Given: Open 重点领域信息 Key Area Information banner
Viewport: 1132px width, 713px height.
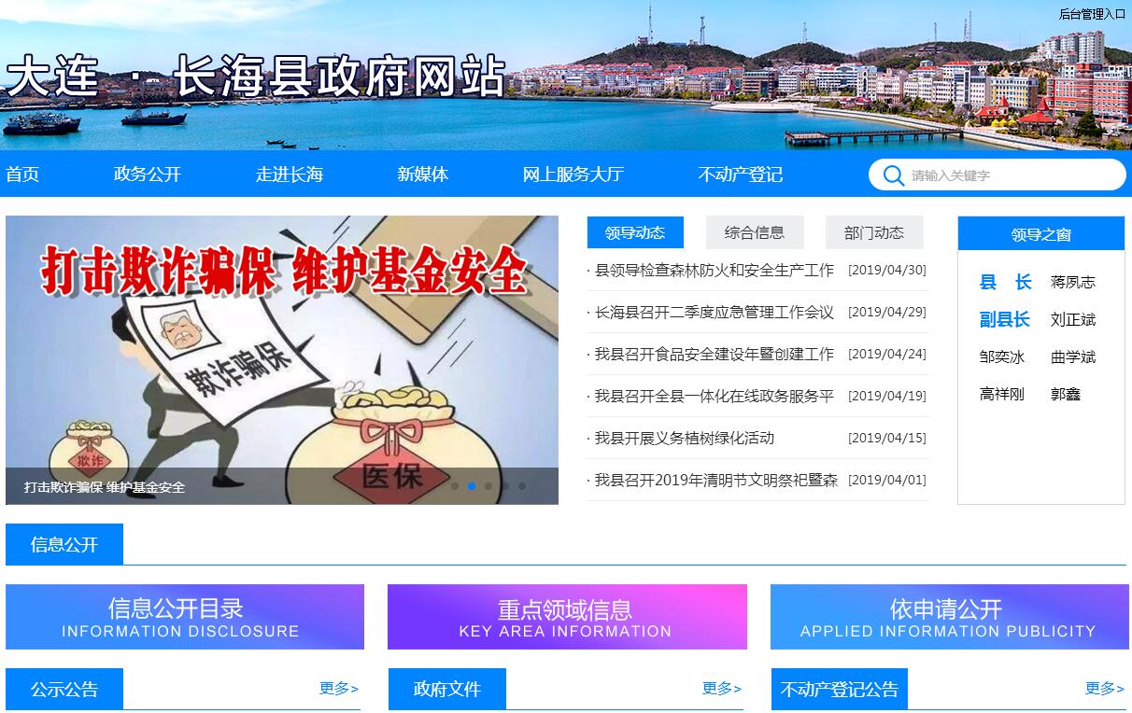Looking at the screenshot, I should (567, 617).
